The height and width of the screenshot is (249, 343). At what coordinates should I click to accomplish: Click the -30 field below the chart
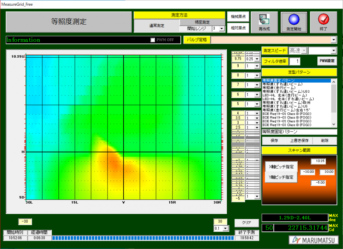[25, 221]
